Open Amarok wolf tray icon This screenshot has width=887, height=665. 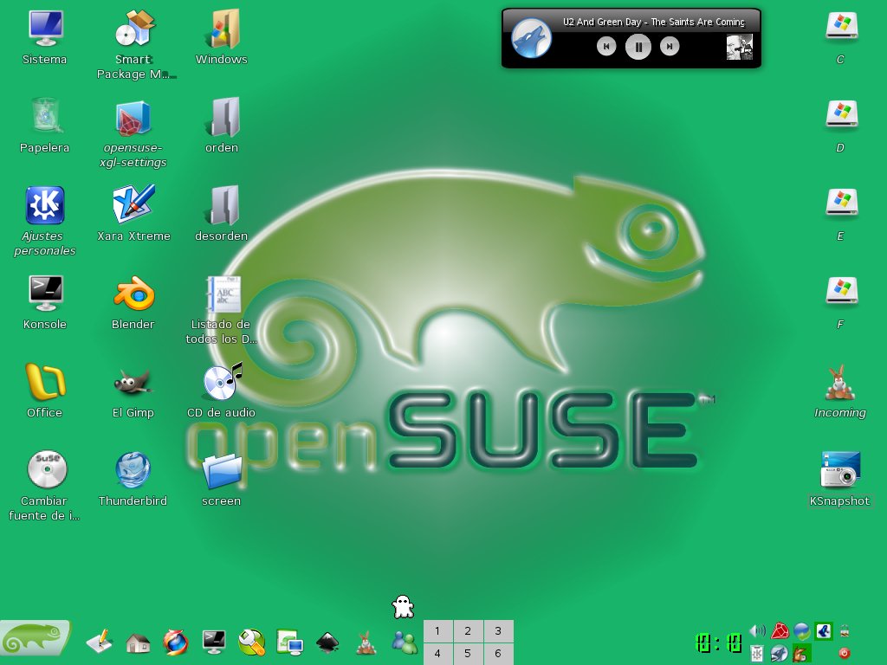click(780, 654)
